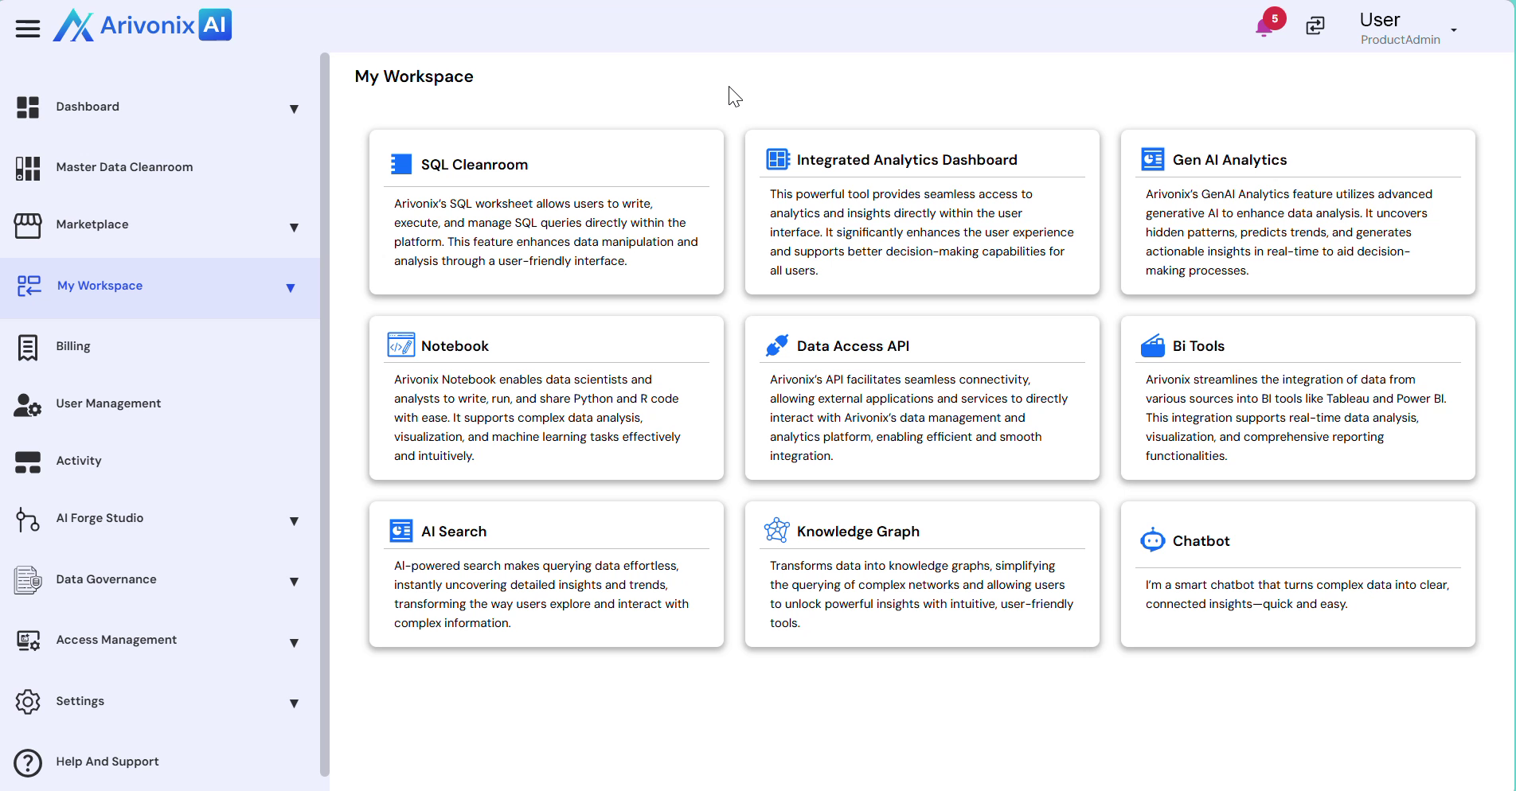The width and height of the screenshot is (1516, 791).
Task: Click the switch workspace icon in header
Action: tap(1315, 26)
